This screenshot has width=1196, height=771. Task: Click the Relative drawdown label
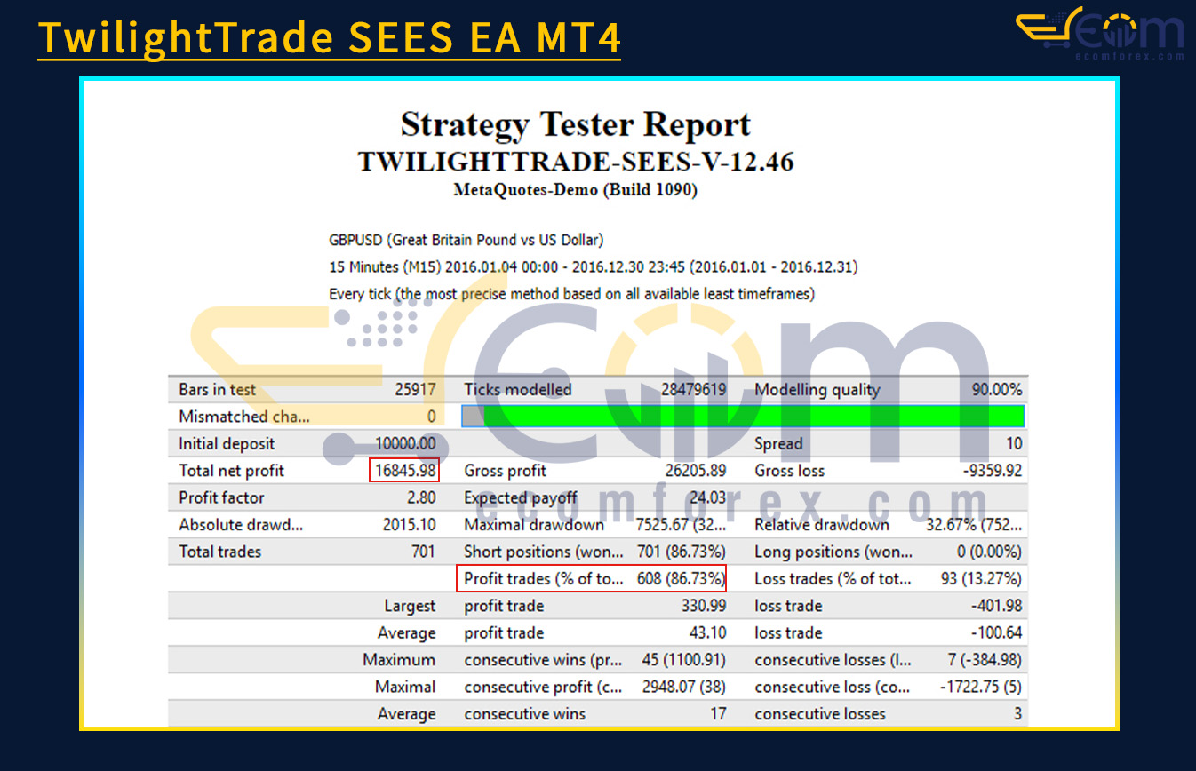tap(822, 525)
